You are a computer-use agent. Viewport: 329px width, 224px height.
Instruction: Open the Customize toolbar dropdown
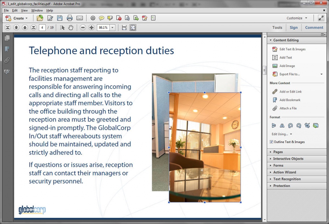(297, 18)
